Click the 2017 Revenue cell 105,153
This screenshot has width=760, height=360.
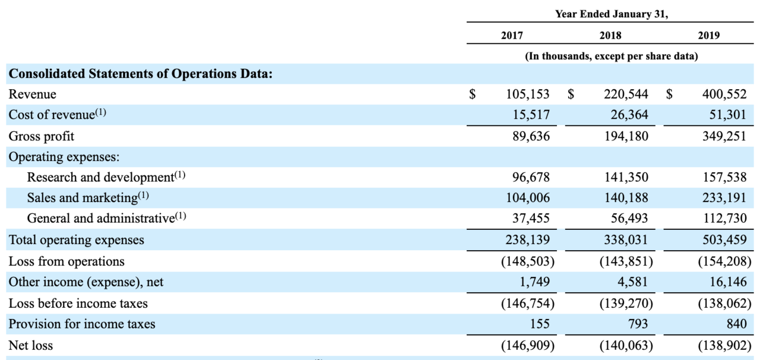click(x=527, y=94)
